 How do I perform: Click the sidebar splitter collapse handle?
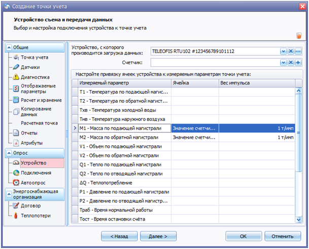coord(67,134)
